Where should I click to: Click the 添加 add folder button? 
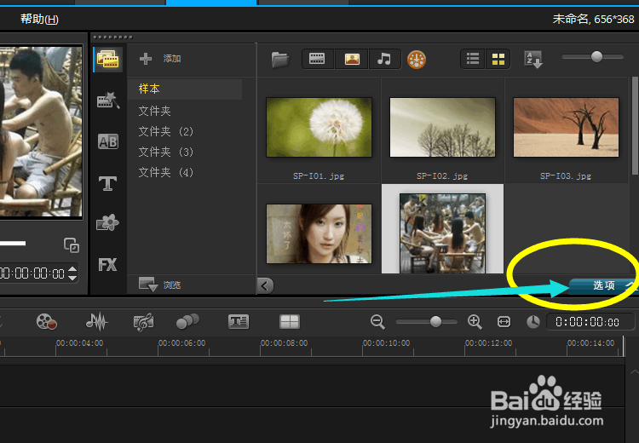(x=160, y=59)
